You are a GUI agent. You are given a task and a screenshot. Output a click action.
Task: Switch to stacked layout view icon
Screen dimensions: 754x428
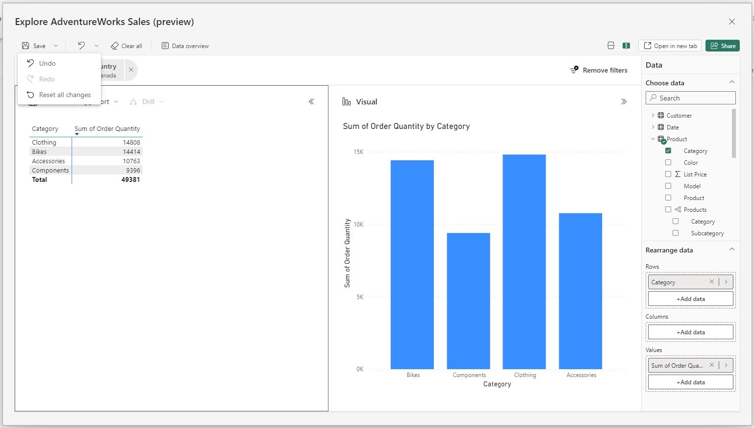click(610, 46)
